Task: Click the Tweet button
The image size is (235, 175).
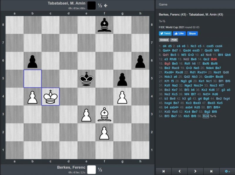Action: [x=165, y=33]
